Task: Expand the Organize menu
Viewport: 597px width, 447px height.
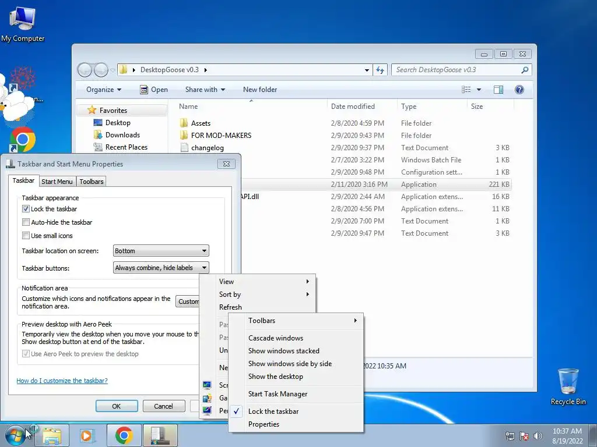Action: coord(104,90)
